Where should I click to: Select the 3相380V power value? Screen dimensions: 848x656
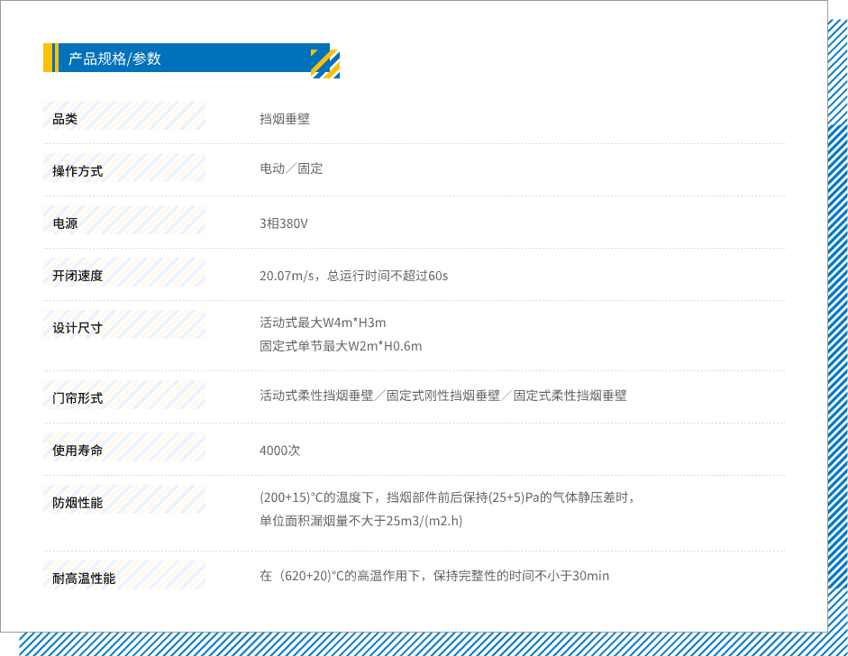click(284, 223)
